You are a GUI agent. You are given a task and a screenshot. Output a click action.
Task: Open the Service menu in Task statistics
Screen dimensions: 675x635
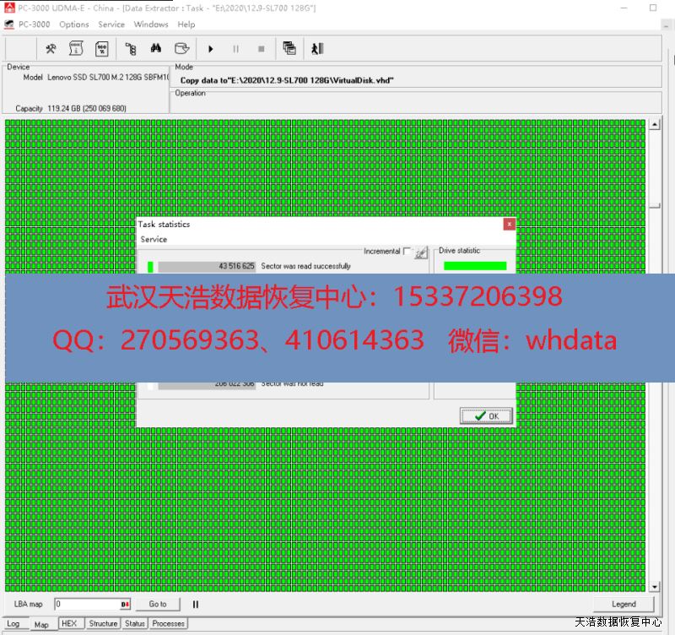pos(154,239)
